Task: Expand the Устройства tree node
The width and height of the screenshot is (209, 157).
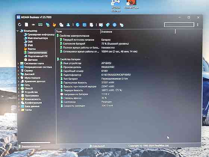Action: (19, 92)
